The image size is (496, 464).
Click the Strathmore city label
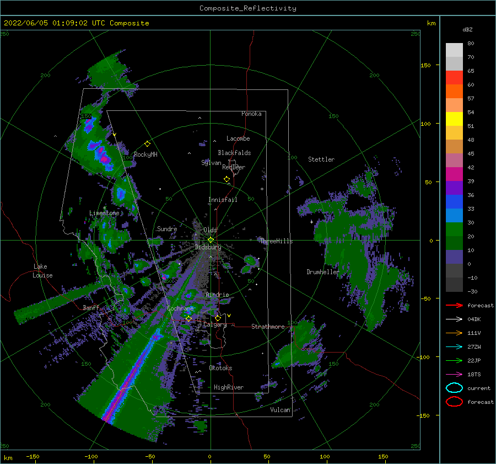pyautogui.click(x=268, y=327)
